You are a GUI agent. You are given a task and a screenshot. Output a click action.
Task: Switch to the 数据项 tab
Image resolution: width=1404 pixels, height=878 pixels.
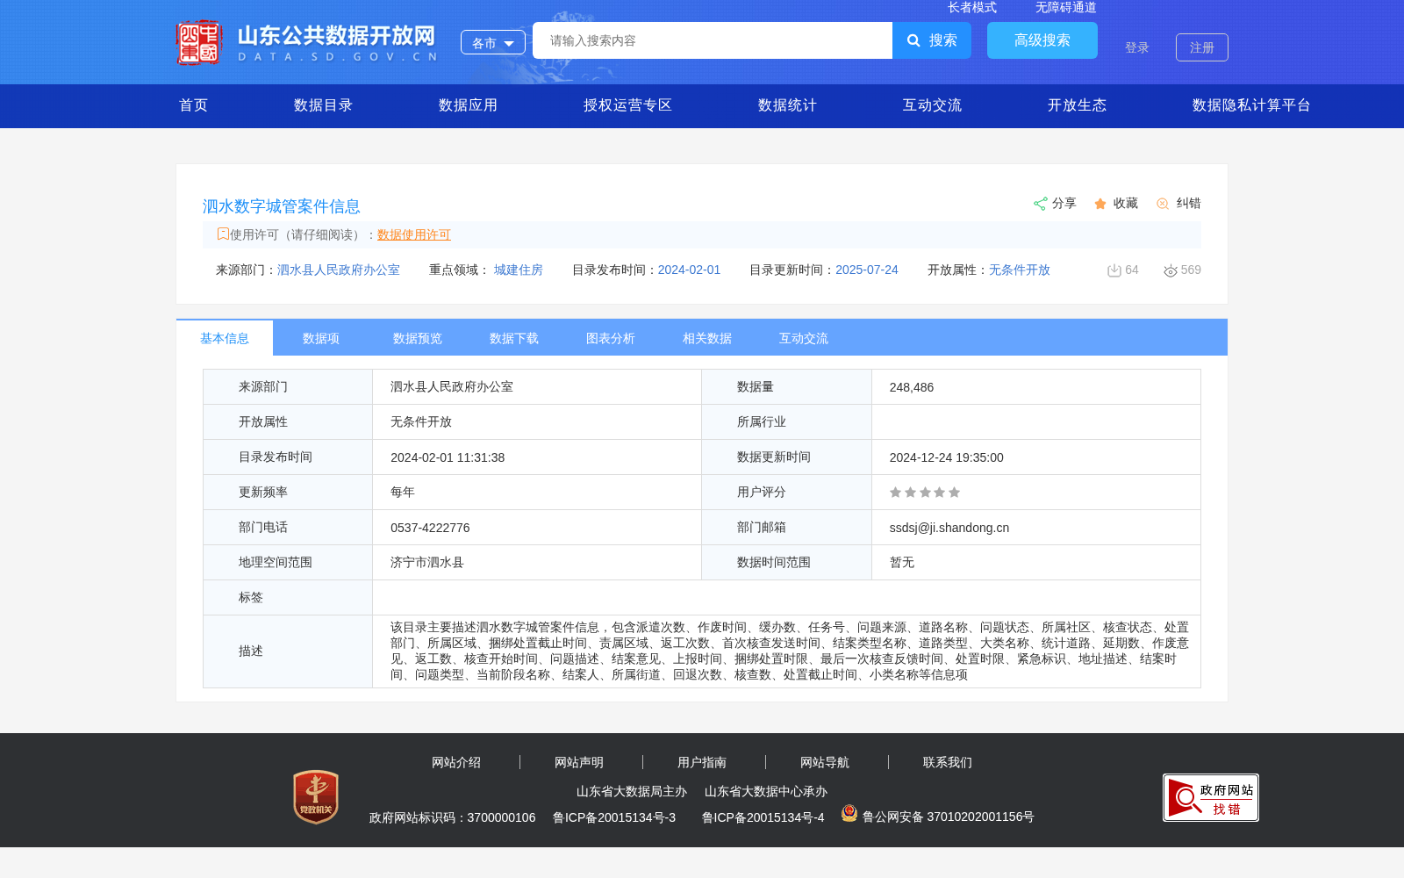(321, 338)
